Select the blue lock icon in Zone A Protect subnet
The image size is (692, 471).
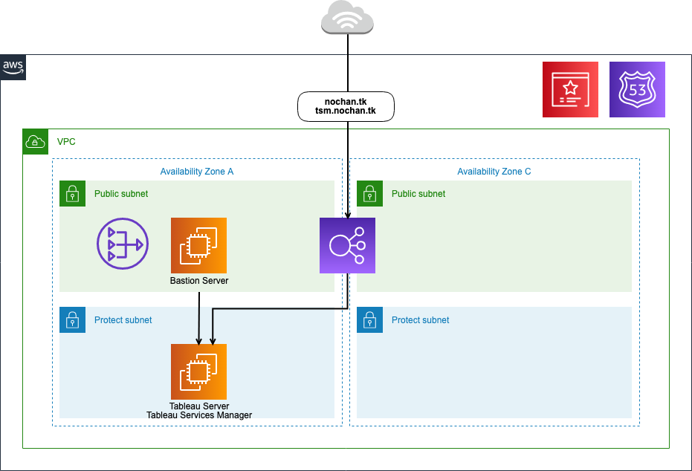pos(72,319)
